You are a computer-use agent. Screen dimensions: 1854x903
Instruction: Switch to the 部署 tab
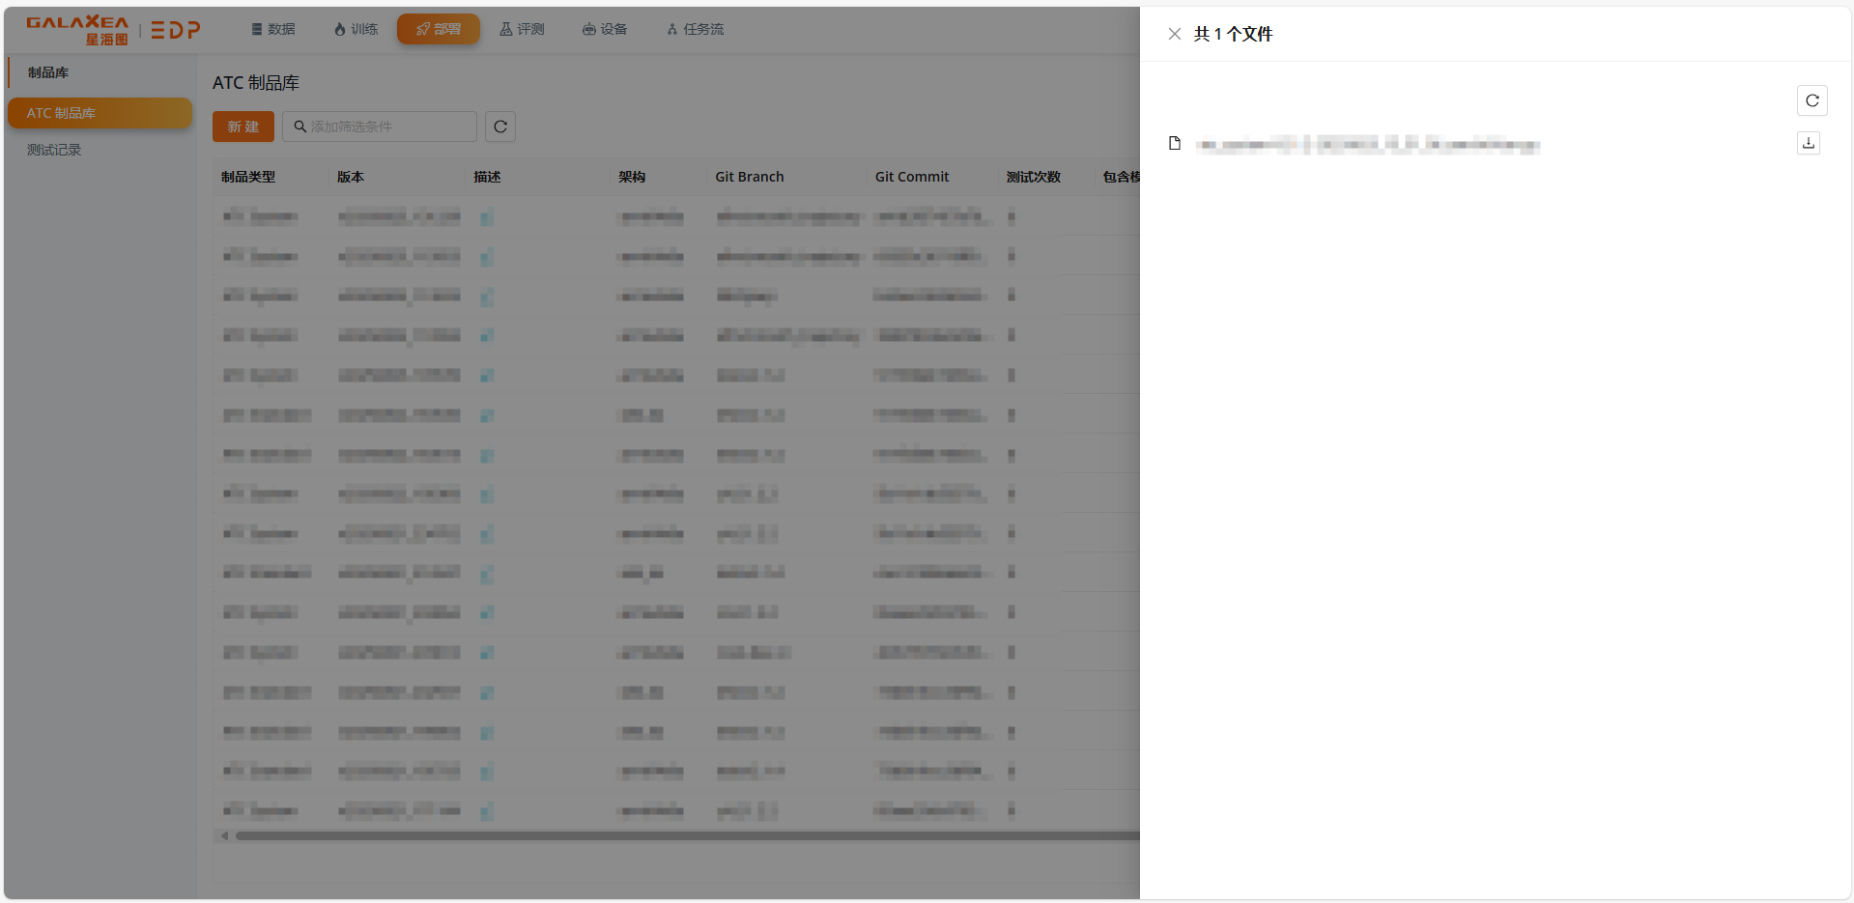pos(438,29)
